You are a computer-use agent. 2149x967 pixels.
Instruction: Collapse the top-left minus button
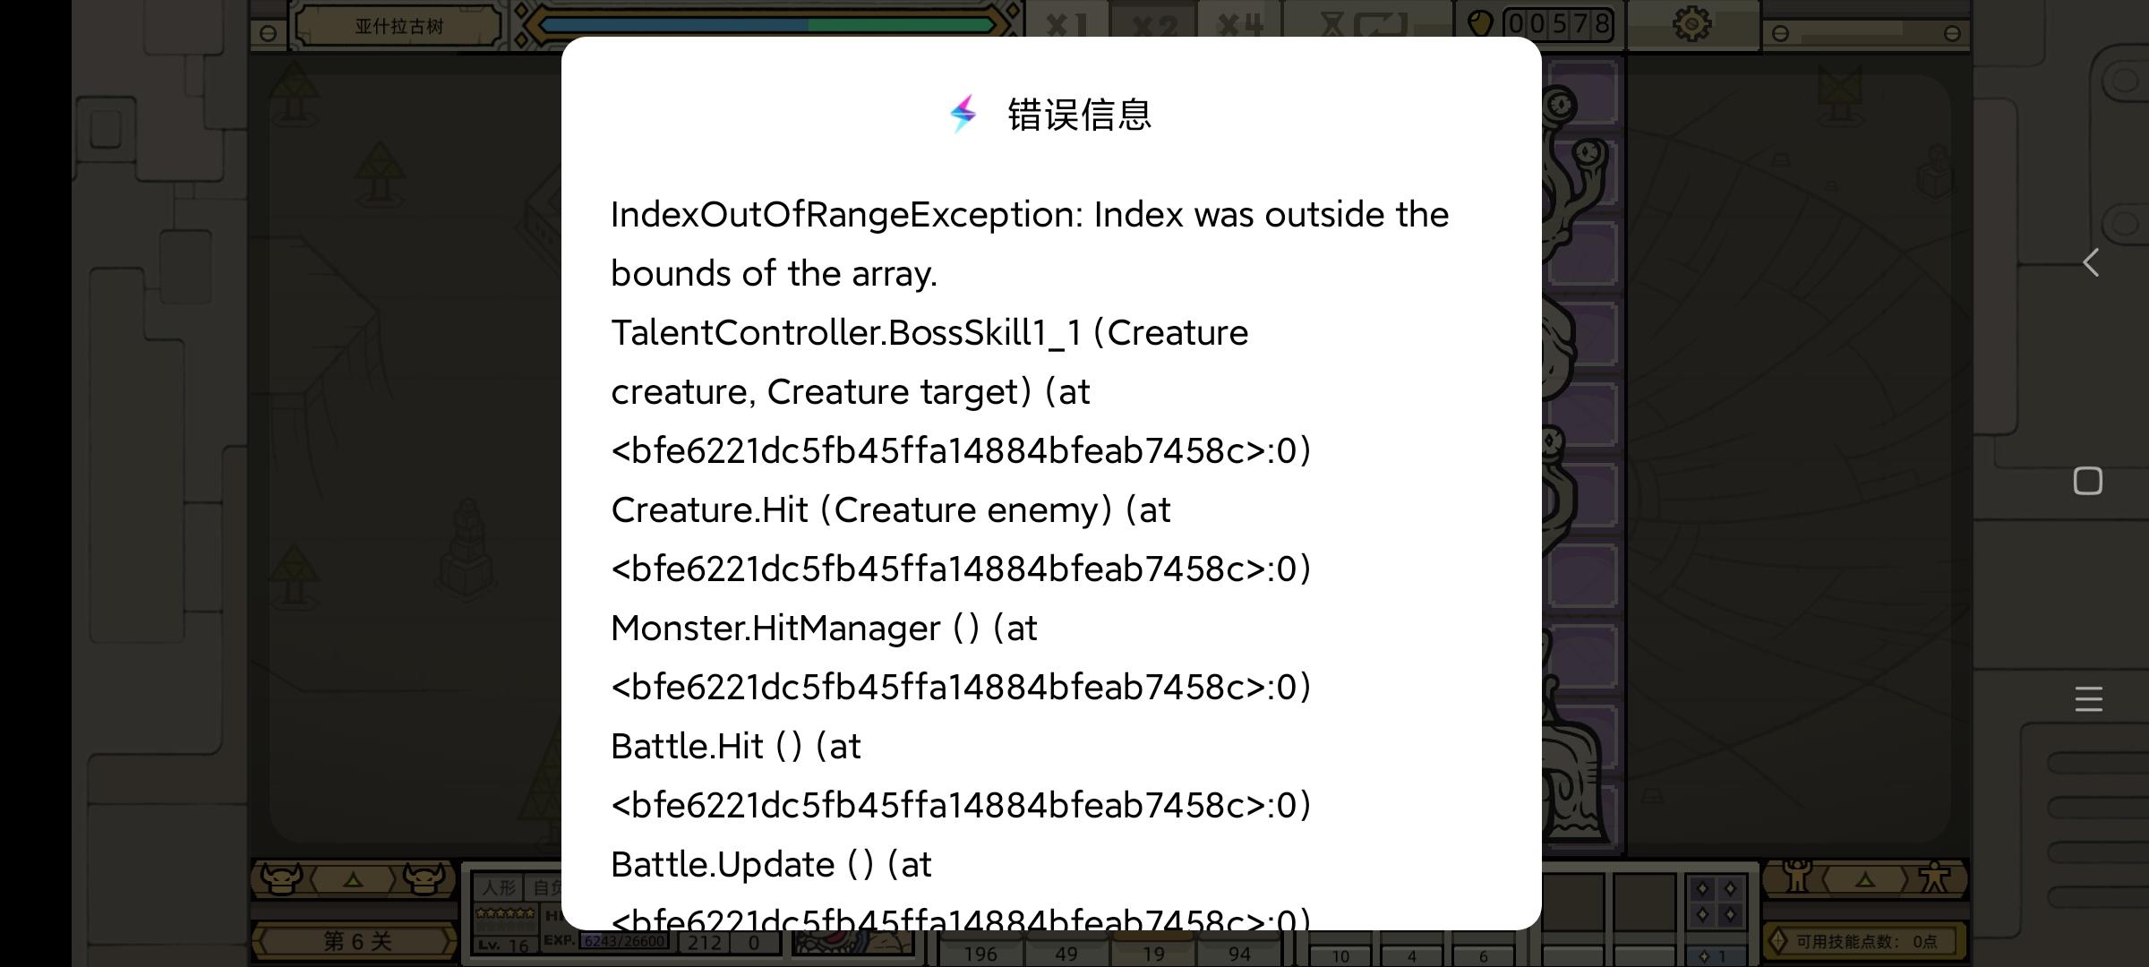point(268,34)
